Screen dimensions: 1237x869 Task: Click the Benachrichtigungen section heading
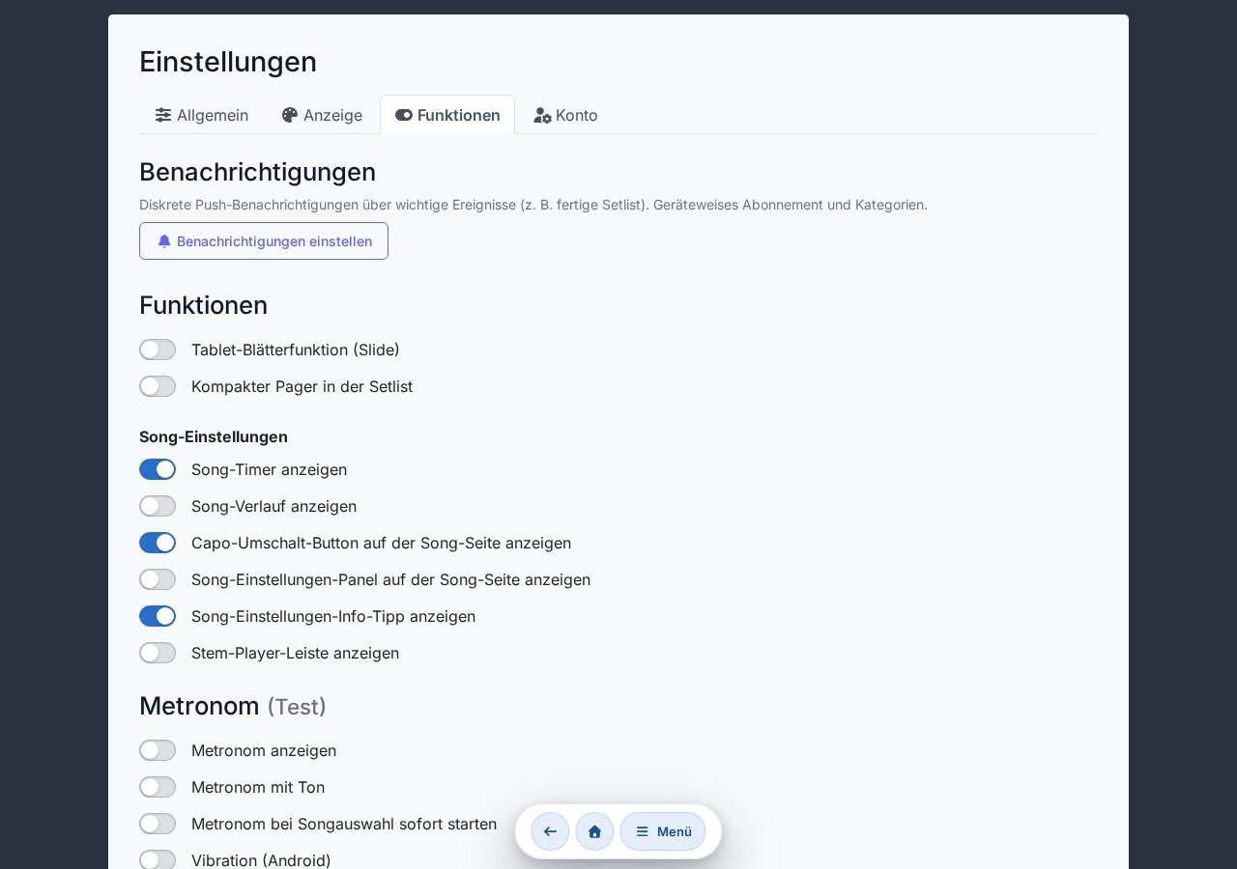click(257, 172)
